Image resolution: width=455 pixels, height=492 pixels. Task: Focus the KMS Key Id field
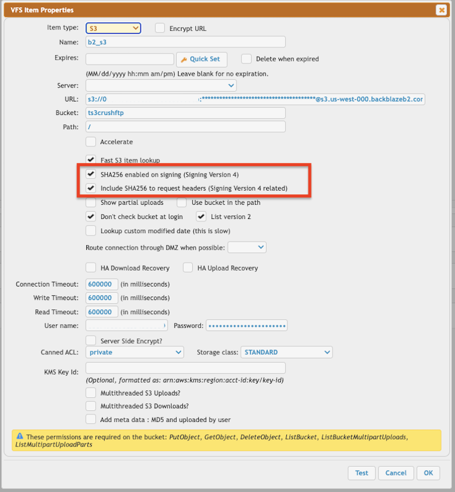(x=185, y=368)
